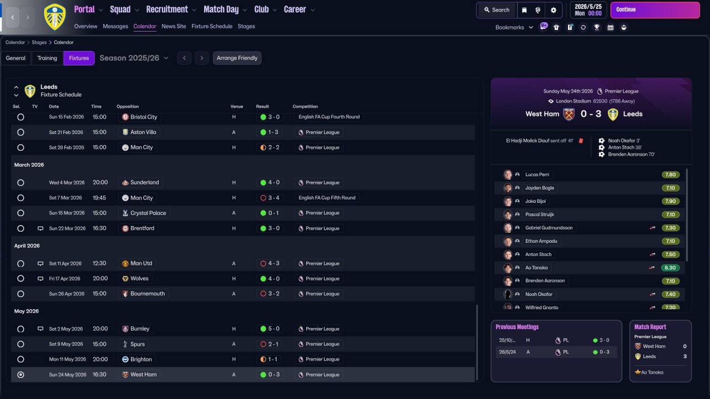Click the substitution arrow icon for Ao Tanaka

[x=652, y=268]
